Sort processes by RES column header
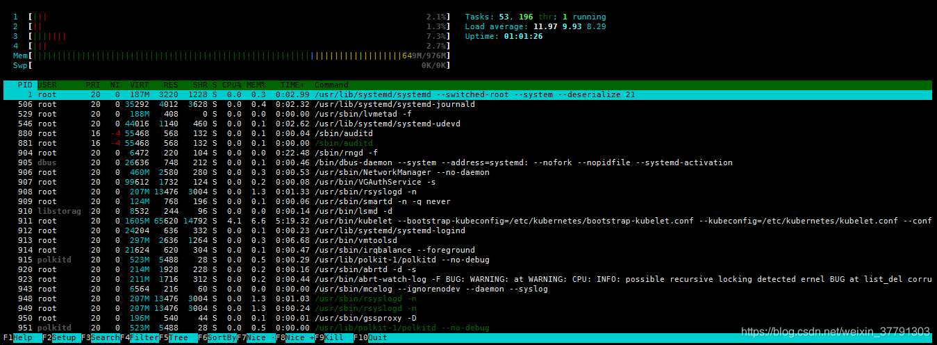Image resolution: width=937 pixels, height=345 pixels. pos(172,85)
